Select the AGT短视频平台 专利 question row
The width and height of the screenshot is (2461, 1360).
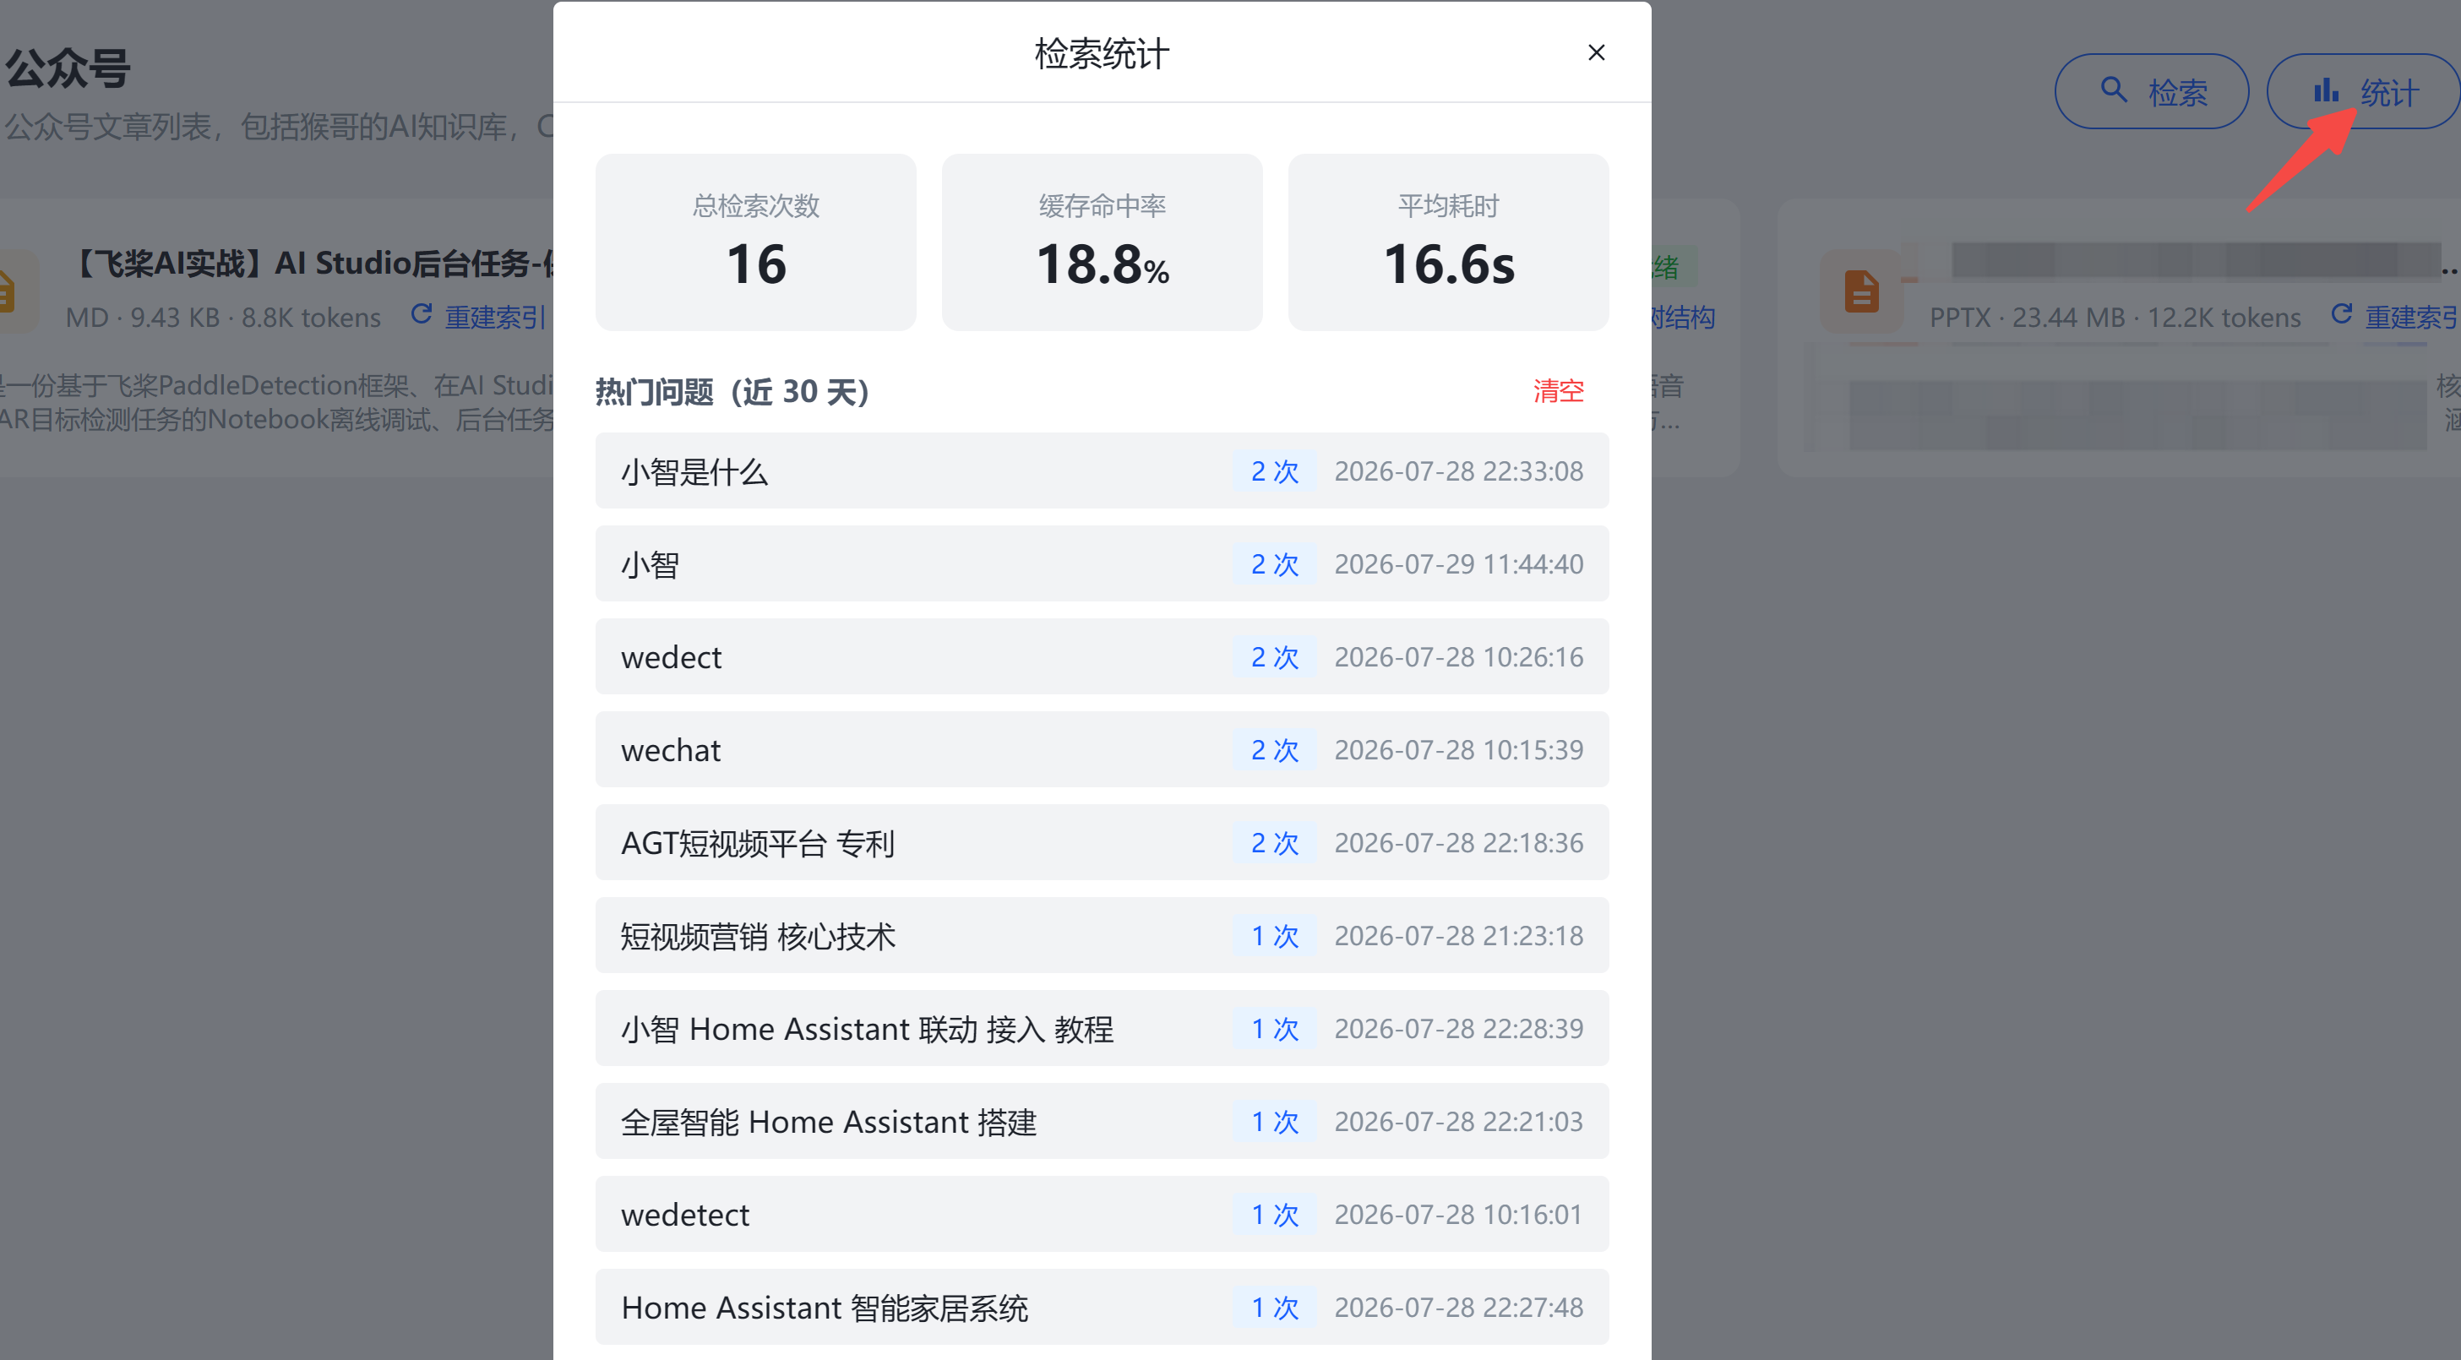1102,842
